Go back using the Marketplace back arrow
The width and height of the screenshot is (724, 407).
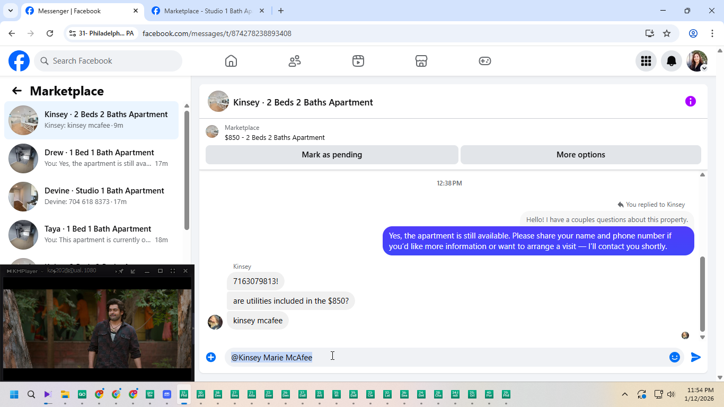point(17,91)
